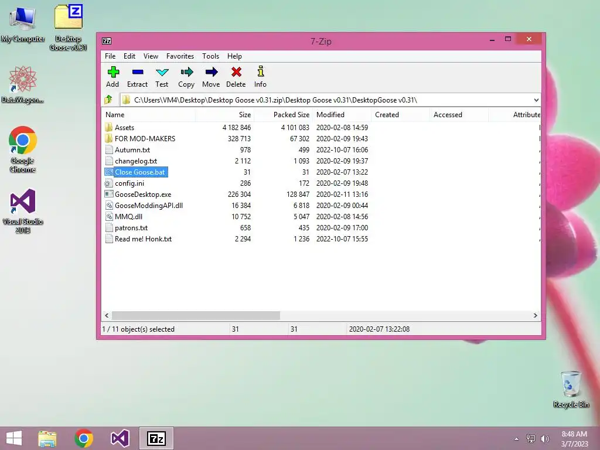The image size is (600, 450).
Task: Open the File menu
Action: (110, 56)
